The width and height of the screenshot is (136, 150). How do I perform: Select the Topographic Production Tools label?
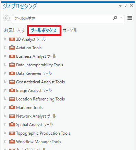43,133
